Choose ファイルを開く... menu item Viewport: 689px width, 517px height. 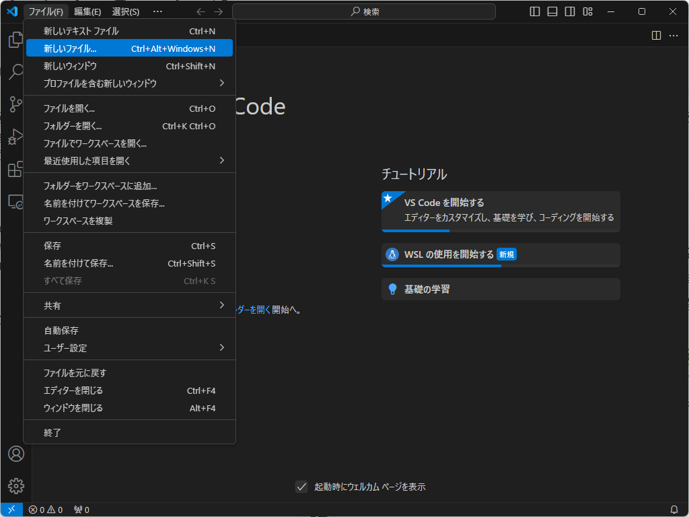click(x=129, y=108)
